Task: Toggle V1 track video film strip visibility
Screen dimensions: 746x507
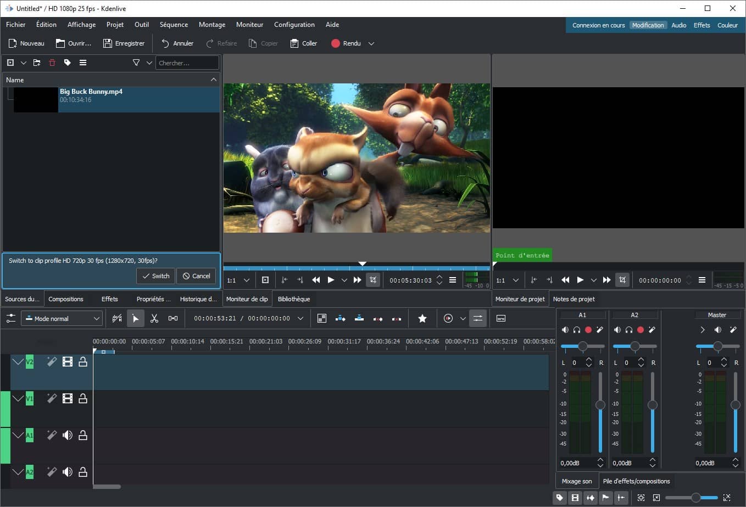Action: (x=68, y=398)
